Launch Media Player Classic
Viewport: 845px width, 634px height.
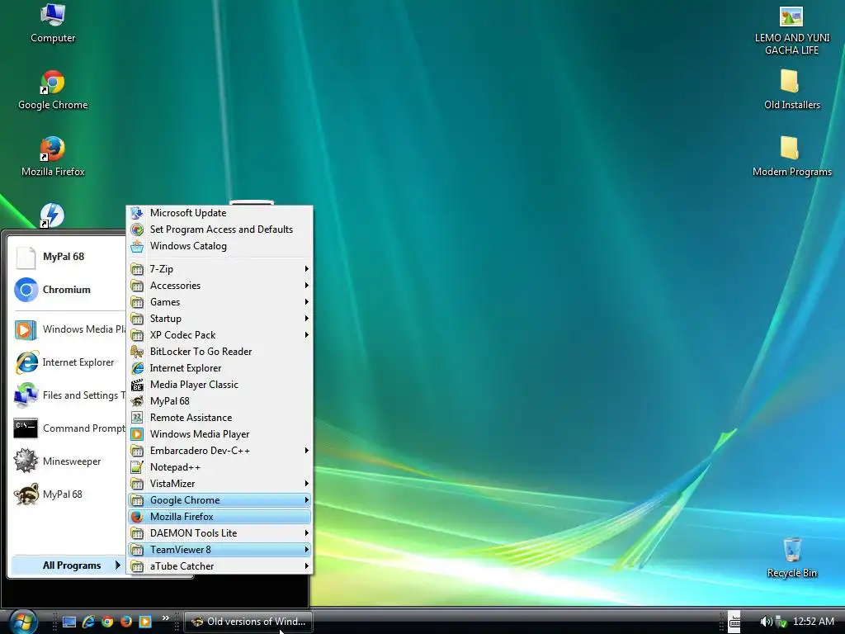(220, 385)
